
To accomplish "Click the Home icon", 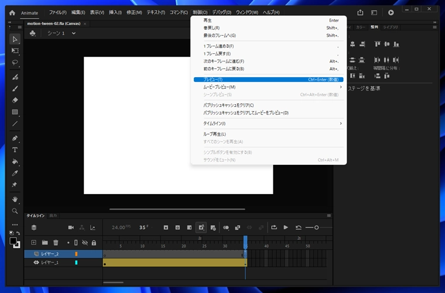I will tap(12, 13).
